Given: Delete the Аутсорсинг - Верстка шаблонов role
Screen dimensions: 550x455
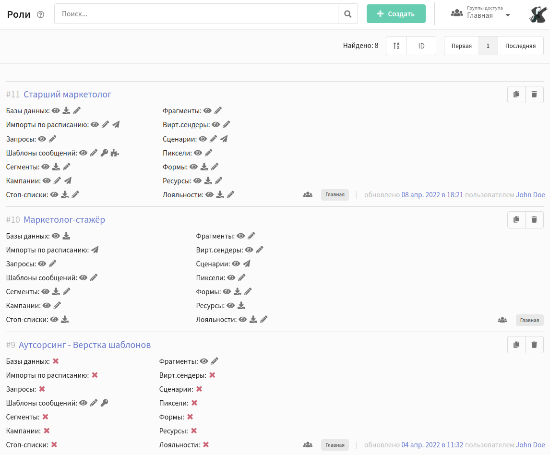Looking at the screenshot, I should 534,345.
